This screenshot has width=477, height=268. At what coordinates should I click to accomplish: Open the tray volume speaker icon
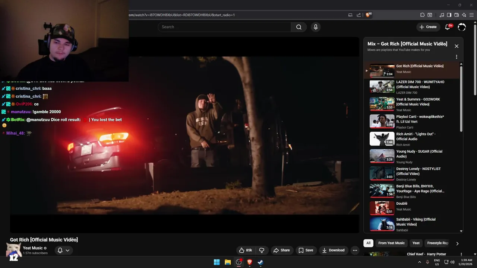click(452, 262)
